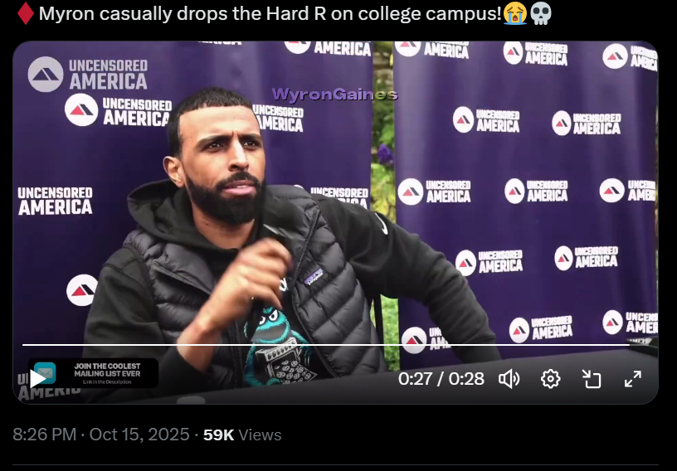Image resolution: width=677 pixels, height=471 pixels.
Task: Click the crying face emoji
Action: 514,13
